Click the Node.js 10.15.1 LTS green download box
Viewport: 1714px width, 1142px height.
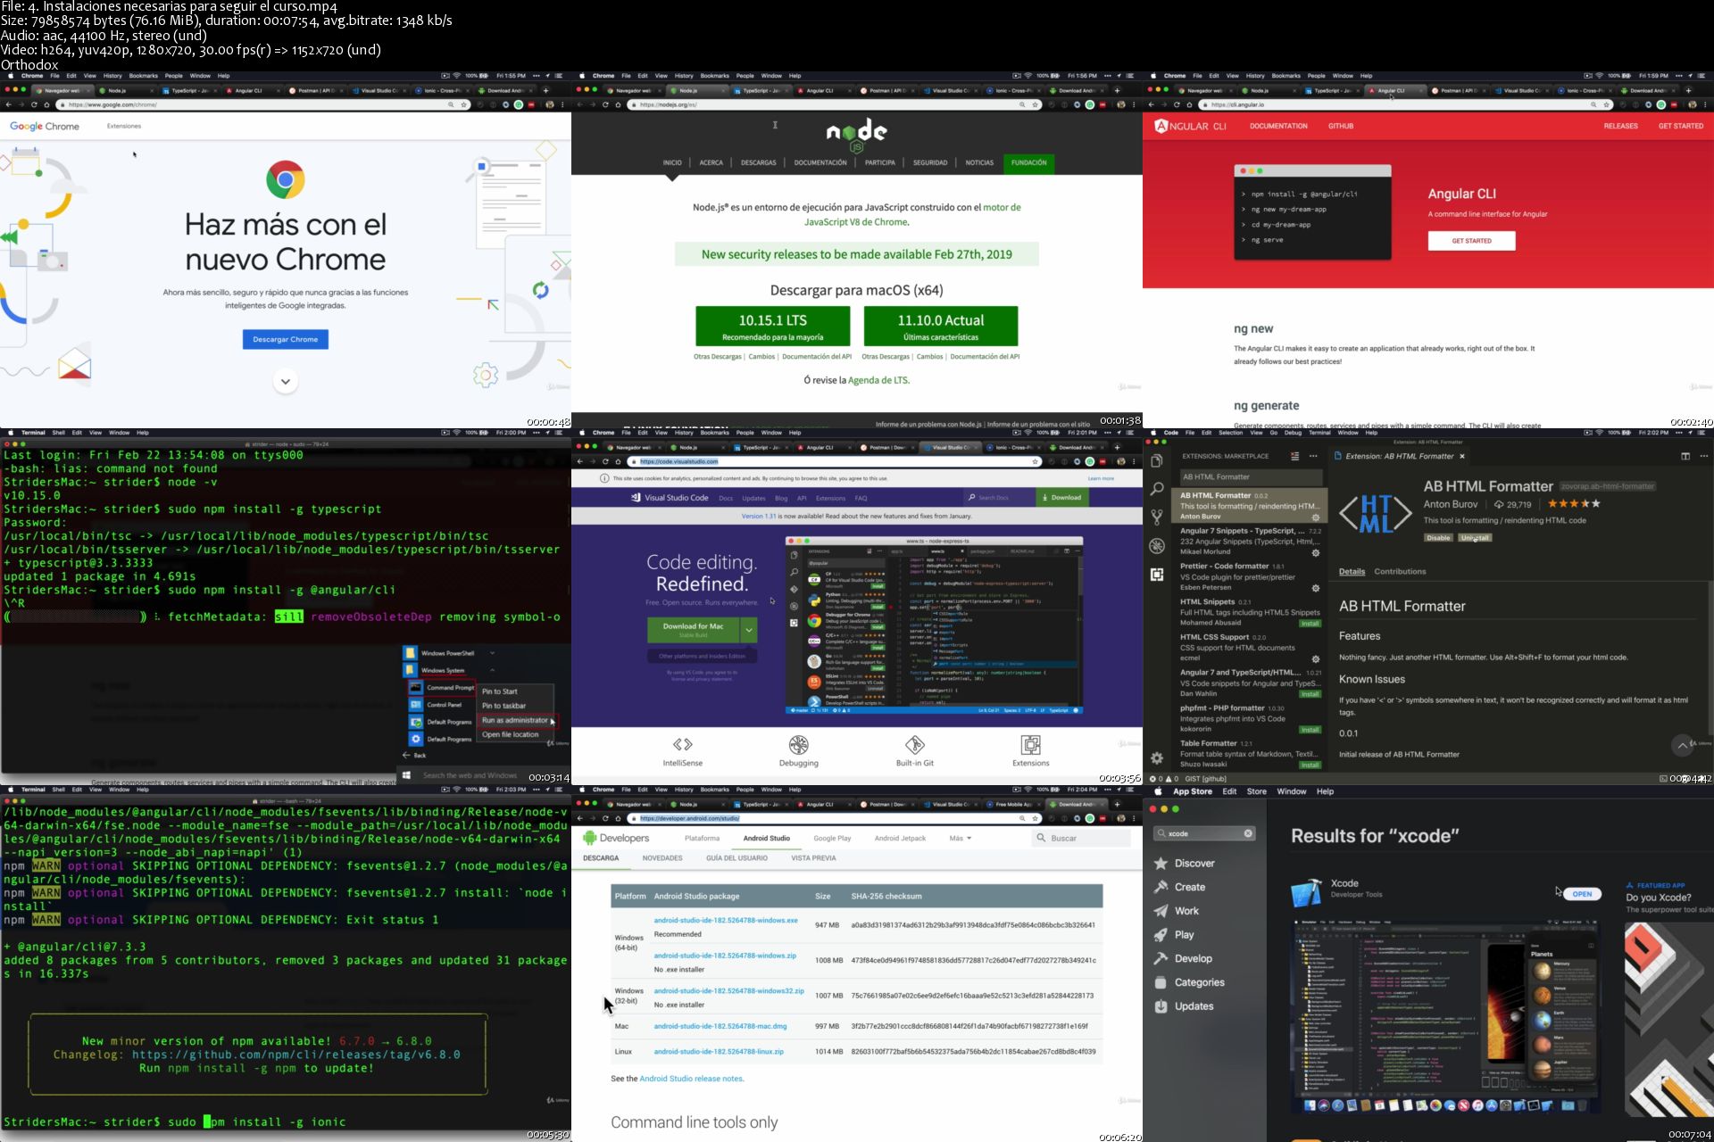click(772, 327)
